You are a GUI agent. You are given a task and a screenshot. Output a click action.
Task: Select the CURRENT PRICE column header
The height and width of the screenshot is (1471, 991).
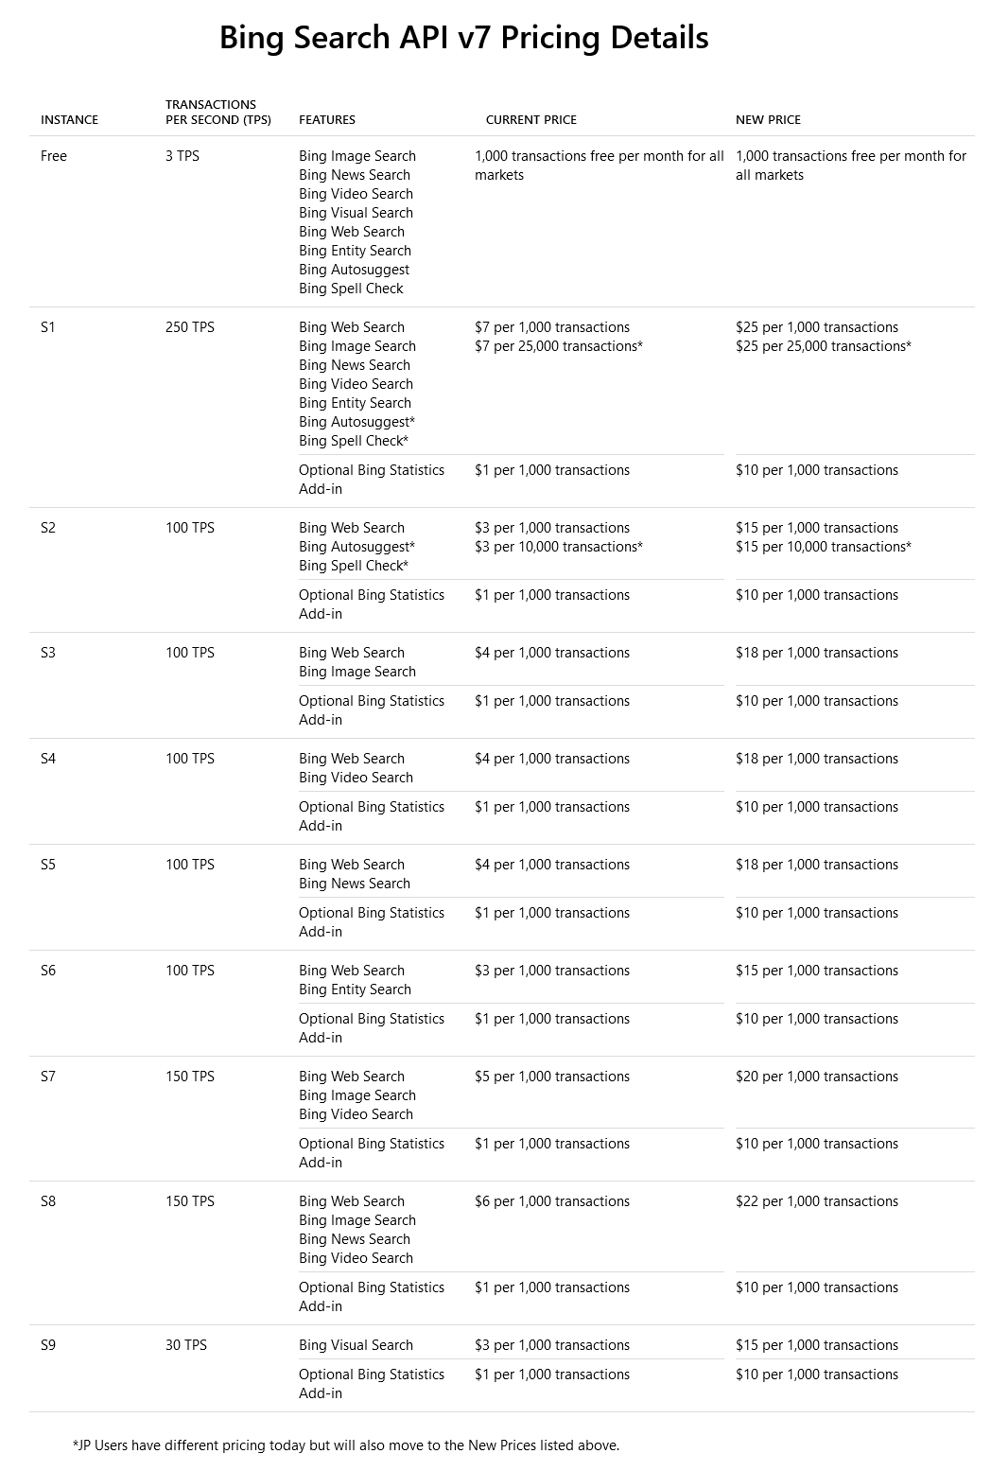[530, 120]
